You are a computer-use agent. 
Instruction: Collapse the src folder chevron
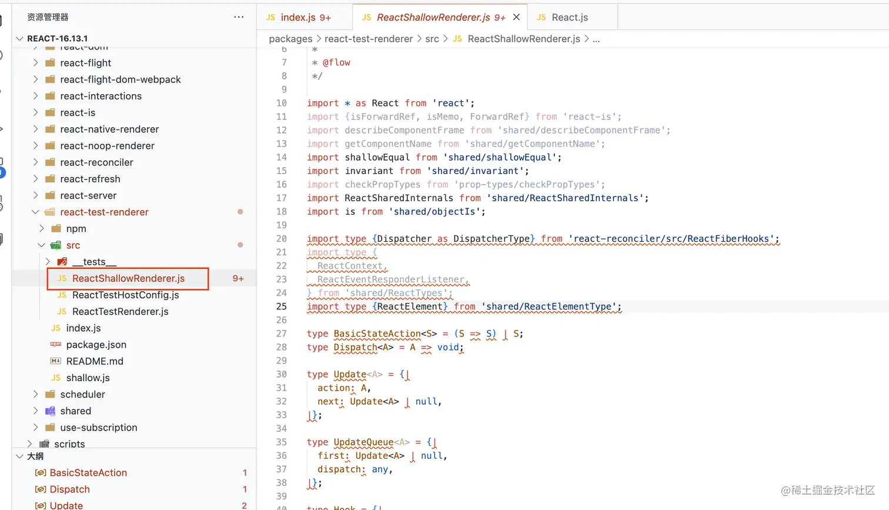[x=41, y=245]
